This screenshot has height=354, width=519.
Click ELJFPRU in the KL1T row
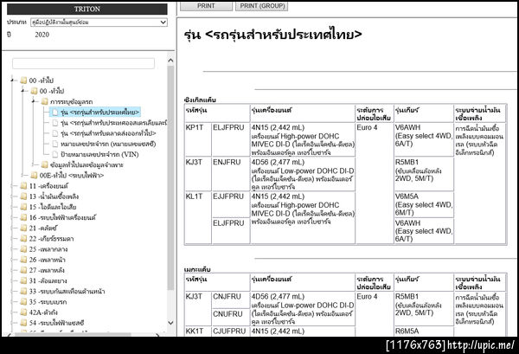click(228, 223)
